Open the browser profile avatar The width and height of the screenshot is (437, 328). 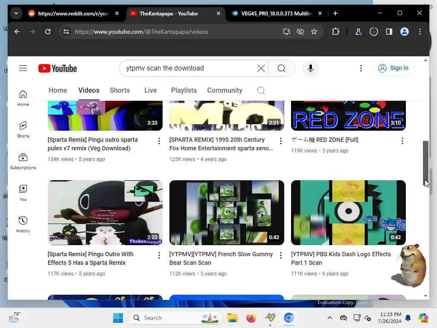click(405, 32)
